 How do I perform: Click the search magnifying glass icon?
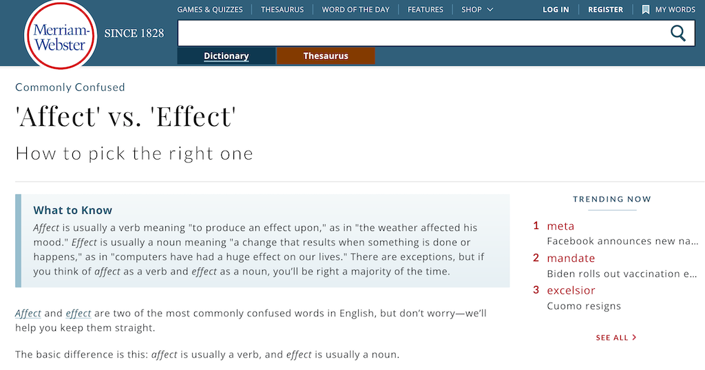(x=677, y=33)
